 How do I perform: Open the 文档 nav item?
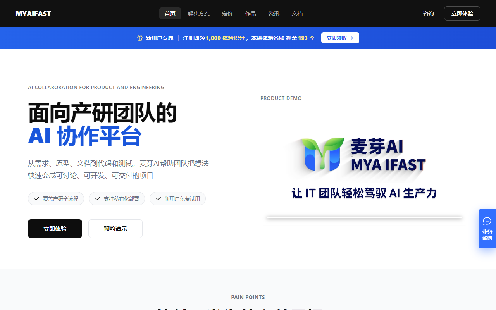click(x=297, y=14)
